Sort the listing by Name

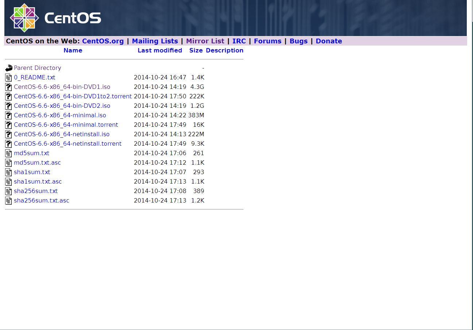click(73, 50)
